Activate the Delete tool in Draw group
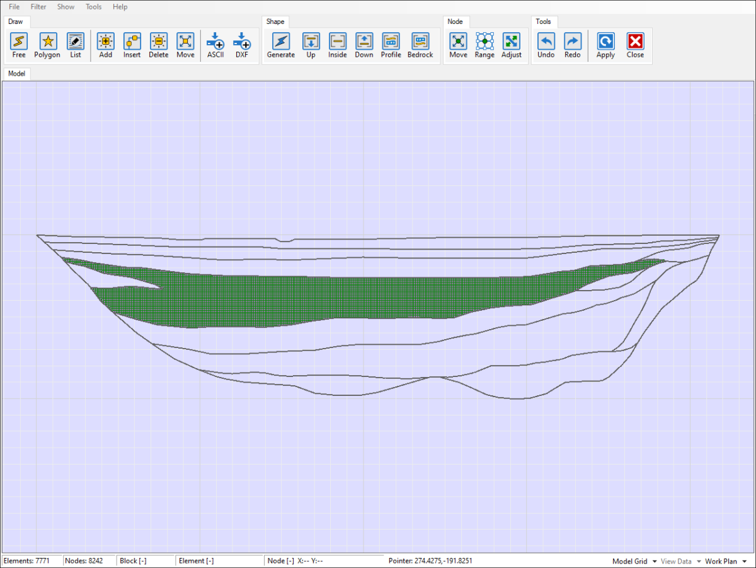 click(x=159, y=46)
